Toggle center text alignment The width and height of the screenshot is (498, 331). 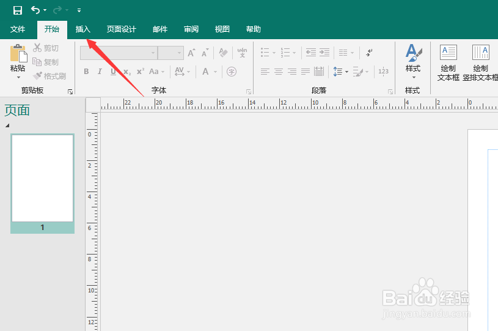pyautogui.click(x=279, y=72)
